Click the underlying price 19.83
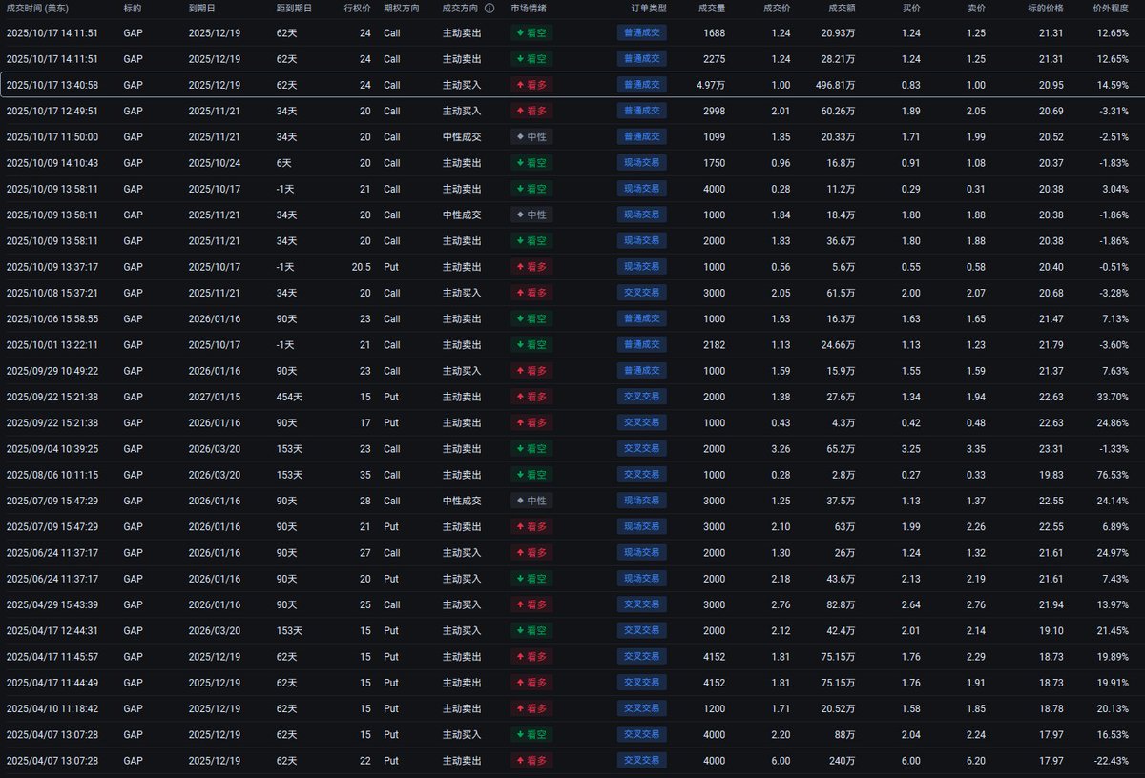 (1051, 475)
